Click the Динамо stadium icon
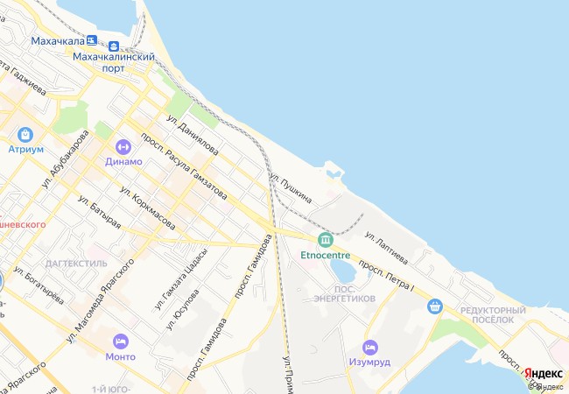Image resolution: width=569 pixels, height=394 pixels. 123,147
